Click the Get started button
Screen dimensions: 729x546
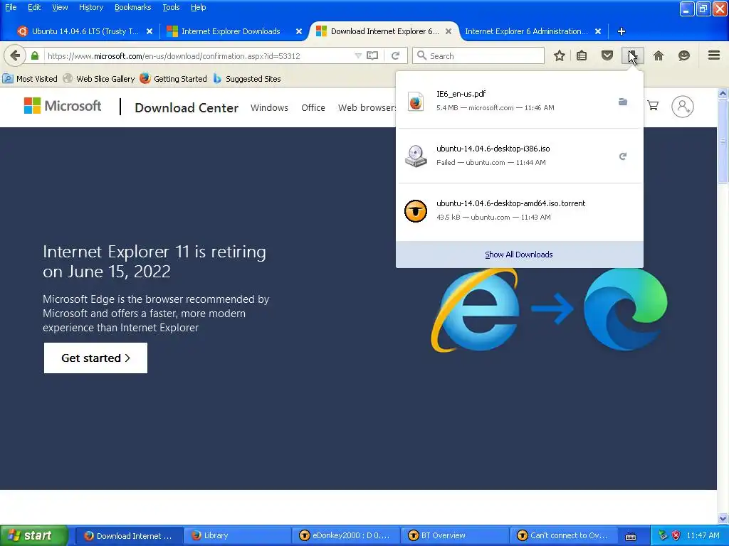click(x=95, y=358)
